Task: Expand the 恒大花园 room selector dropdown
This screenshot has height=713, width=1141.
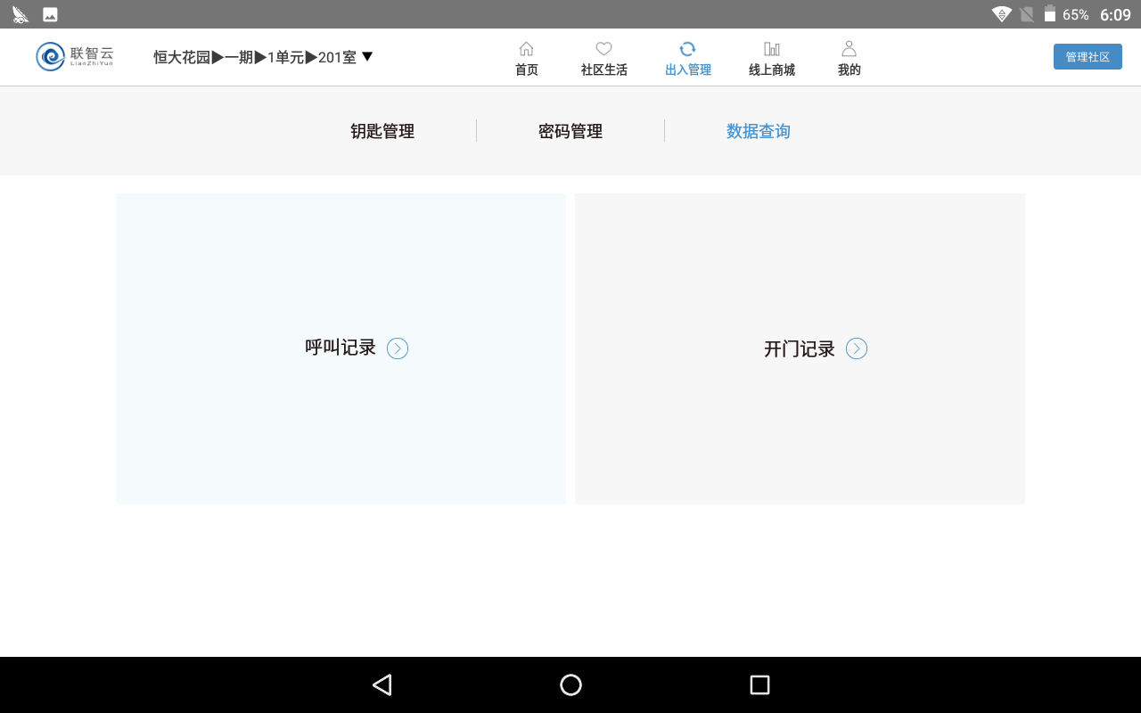Action: 263,57
